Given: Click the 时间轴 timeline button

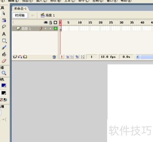Looking at the screenshot, I should click(x=20, y=15).
